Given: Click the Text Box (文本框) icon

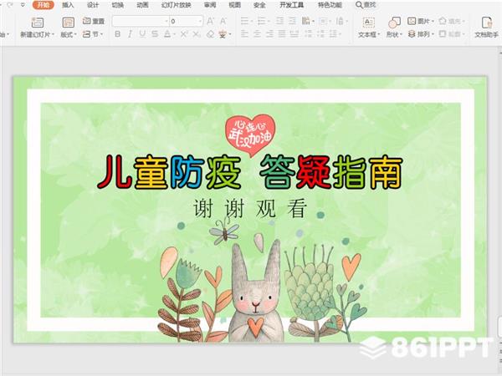Looking at the screenshot, I should 368,23.
